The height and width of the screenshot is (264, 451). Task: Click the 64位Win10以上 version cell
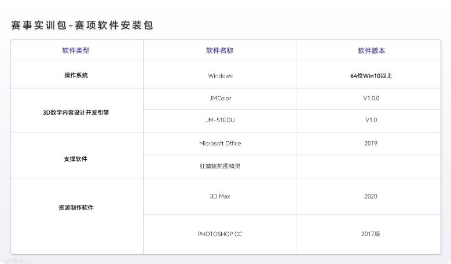[x=371, y=76]
